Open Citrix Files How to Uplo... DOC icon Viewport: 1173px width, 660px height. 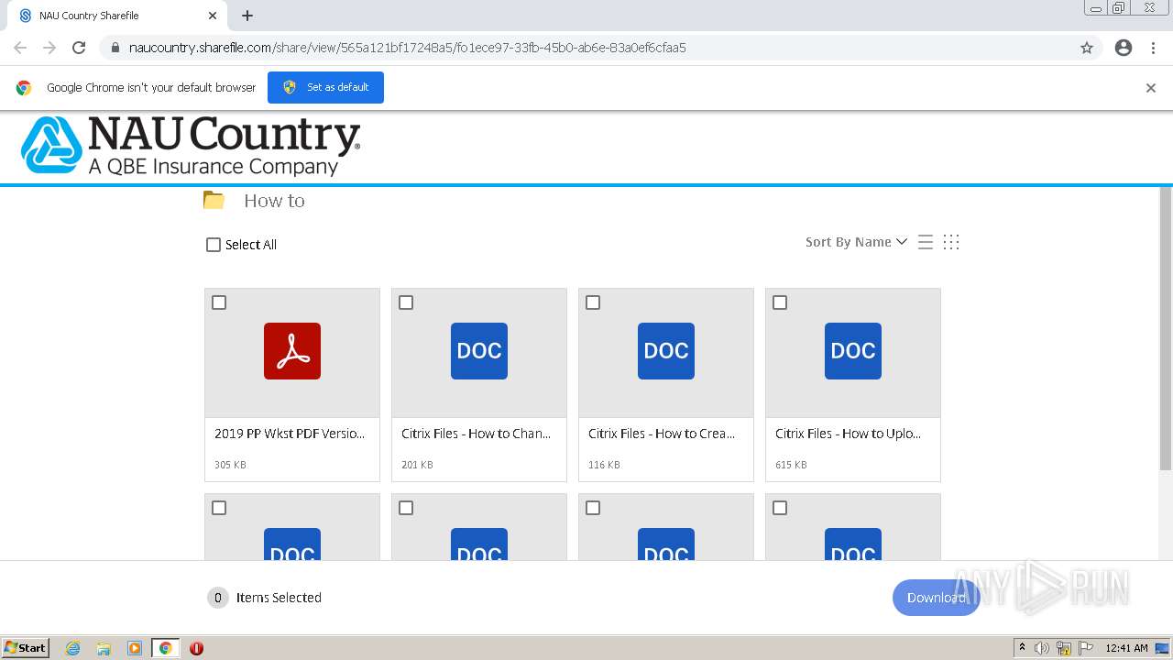853,351
